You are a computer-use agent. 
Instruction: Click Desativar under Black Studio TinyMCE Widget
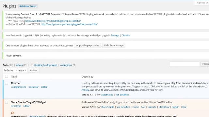(x=16, y=106)
